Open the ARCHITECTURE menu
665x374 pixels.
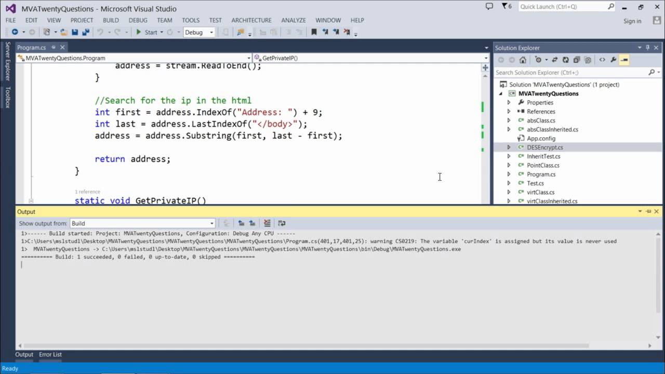251,20
